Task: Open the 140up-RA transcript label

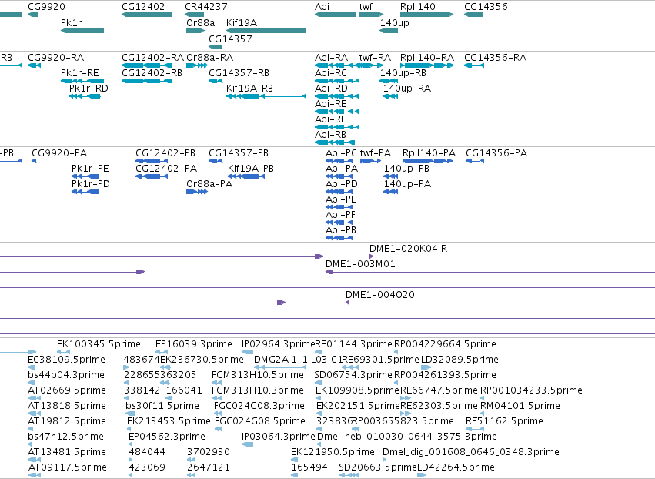Action: click(x=407, y=89)
